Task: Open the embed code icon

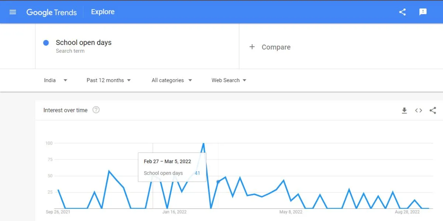Action: [418, 110]
